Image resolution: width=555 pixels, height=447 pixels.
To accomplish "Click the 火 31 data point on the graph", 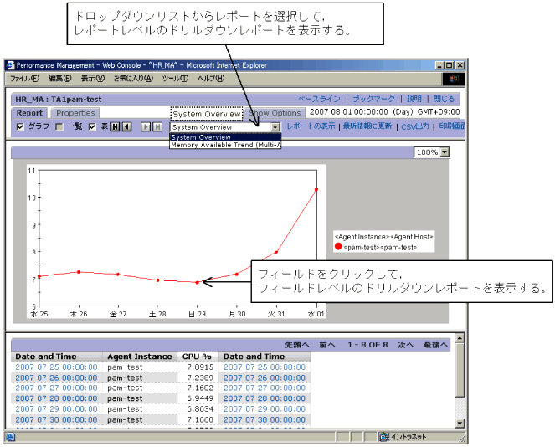I will (x=276, y=252).
